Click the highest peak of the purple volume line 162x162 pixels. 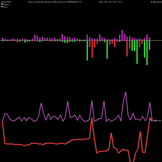pyautogui.click(x=126, y=92)
